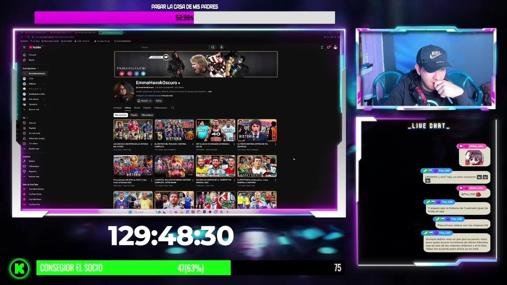Select the channel Videos tab
The width and height of the screenshot is (507, 285).
tap(128, 108)
